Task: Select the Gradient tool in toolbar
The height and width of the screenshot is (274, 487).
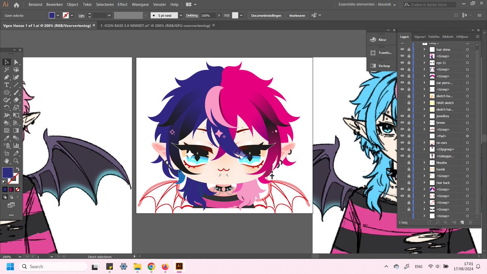Action: tap(16, 130)
